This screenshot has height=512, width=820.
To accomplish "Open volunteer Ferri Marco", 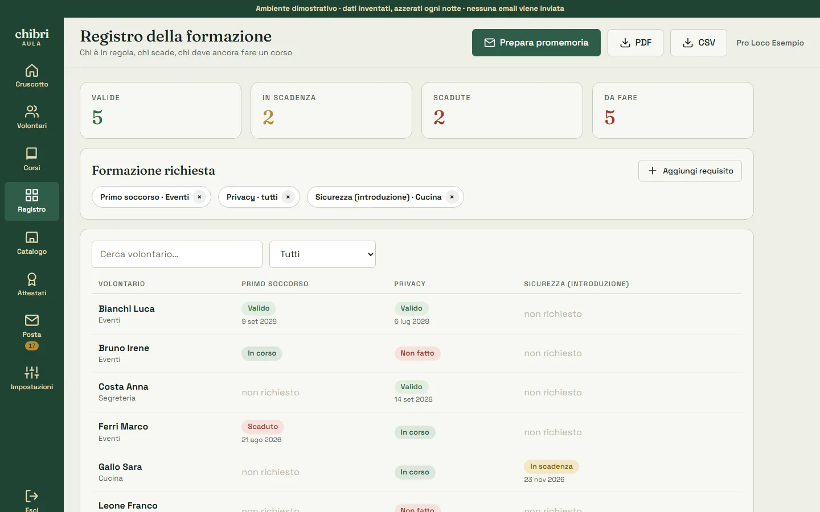I will (x=123, y=427).
